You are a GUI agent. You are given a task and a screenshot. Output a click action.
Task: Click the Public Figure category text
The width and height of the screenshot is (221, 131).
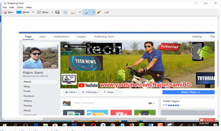[x=171, y=101]
